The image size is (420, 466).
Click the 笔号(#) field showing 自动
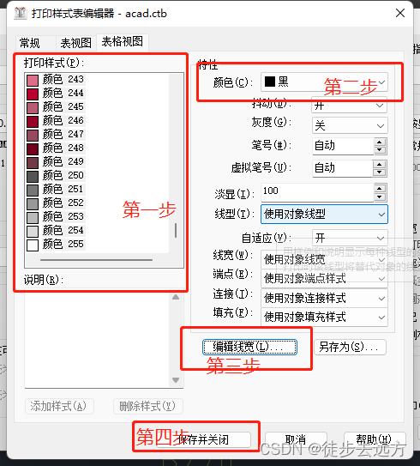click(343, 146)
